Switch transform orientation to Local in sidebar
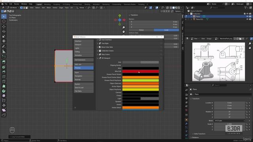Viewport: 253px width, 142px height. point(166,30)
